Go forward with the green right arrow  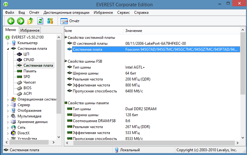[21, 21]
